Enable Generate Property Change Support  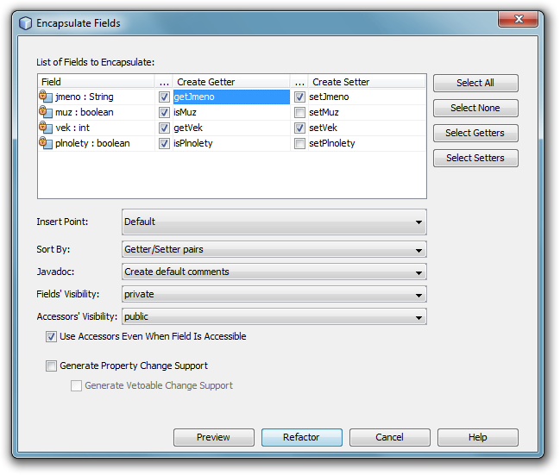tap(51, 366)
